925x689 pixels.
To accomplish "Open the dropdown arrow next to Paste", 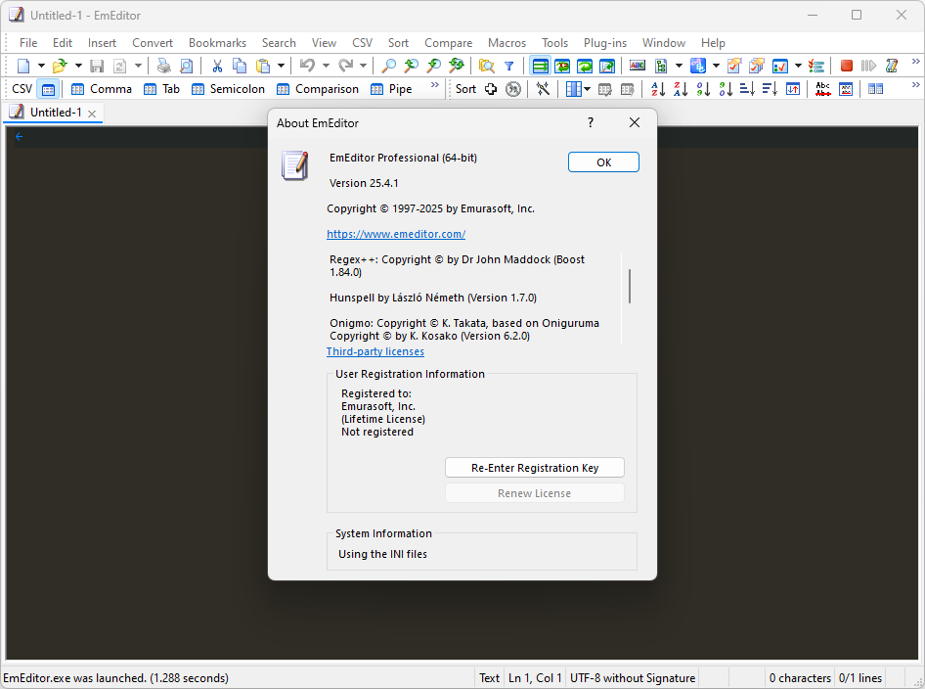I will click(x=281, y=66).
